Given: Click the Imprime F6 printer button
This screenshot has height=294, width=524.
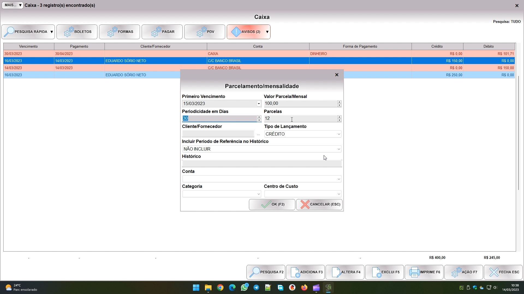Looking at the screenshot, I should [424, 272].
